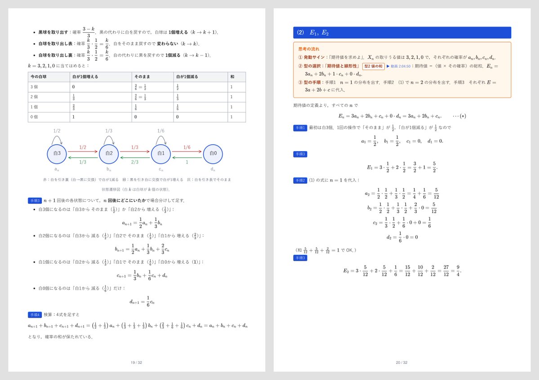Click the ① 発動サイン line in the orange box
Viewport: 539px width, 380px height.
(x=397, y=58)
